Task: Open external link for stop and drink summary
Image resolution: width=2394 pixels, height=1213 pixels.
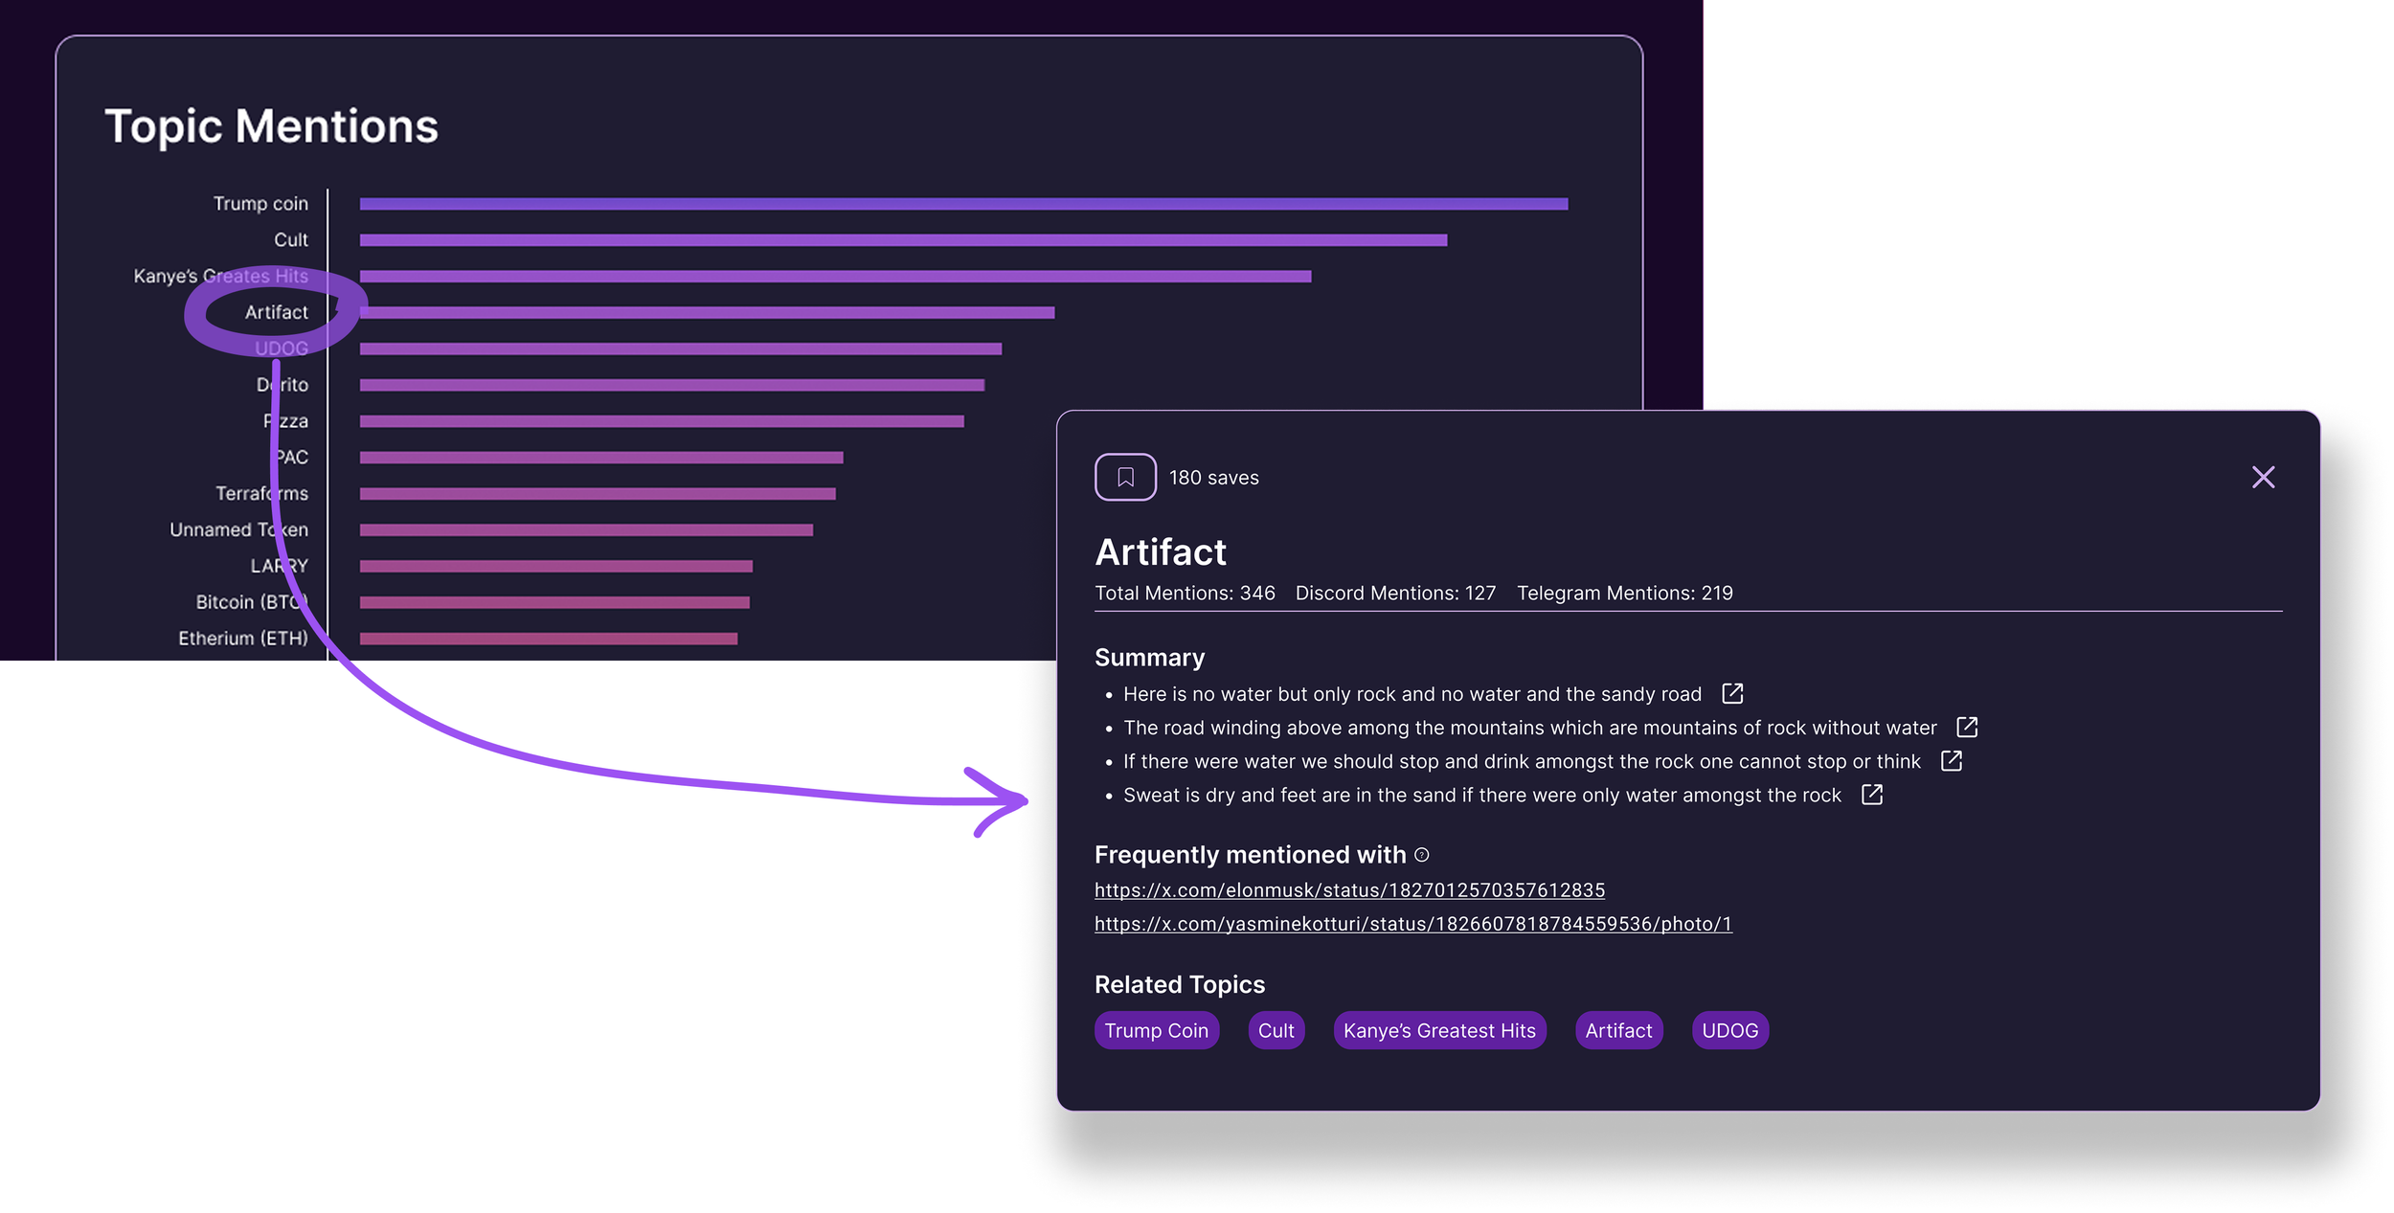Action: pyautogui.click(x=1951, y=760)
